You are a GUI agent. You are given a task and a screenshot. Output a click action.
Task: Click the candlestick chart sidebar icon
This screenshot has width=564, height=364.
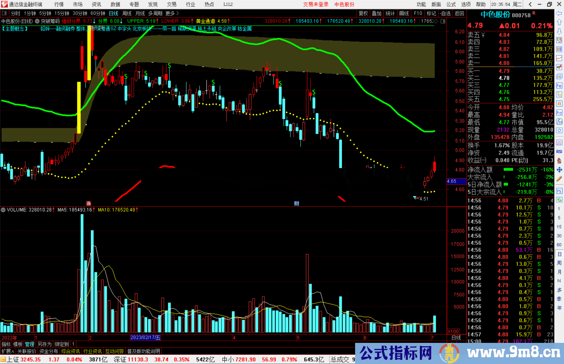click(x=559, y=67)
